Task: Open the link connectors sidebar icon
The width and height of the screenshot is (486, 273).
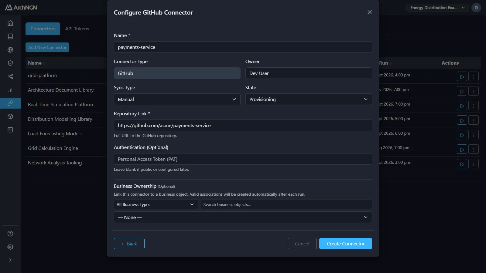Action: coord(10,103)
